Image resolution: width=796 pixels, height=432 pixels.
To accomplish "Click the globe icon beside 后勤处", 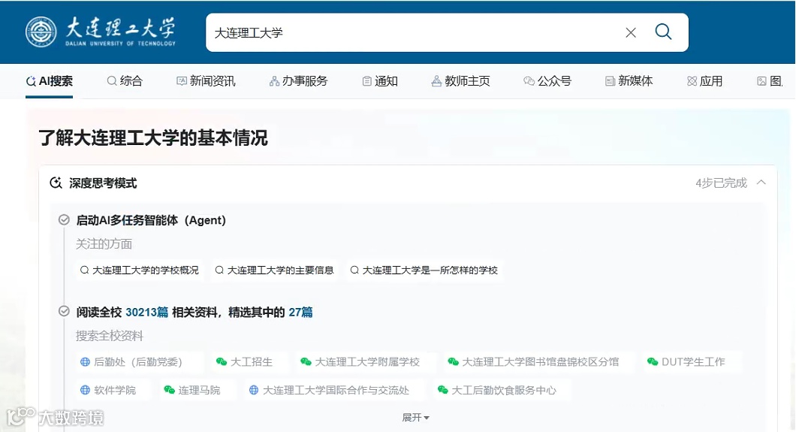I will click(x=86, y=361).
